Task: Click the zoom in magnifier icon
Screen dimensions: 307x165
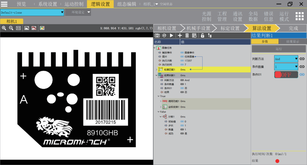Action: click(x=4, y=28)
